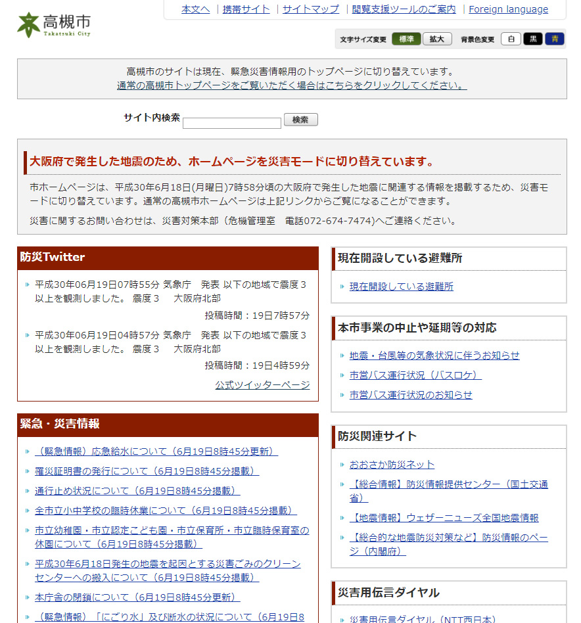Screen dimensions: 581x623
Task: Jump to 本文へ main content
Action: 195,9
